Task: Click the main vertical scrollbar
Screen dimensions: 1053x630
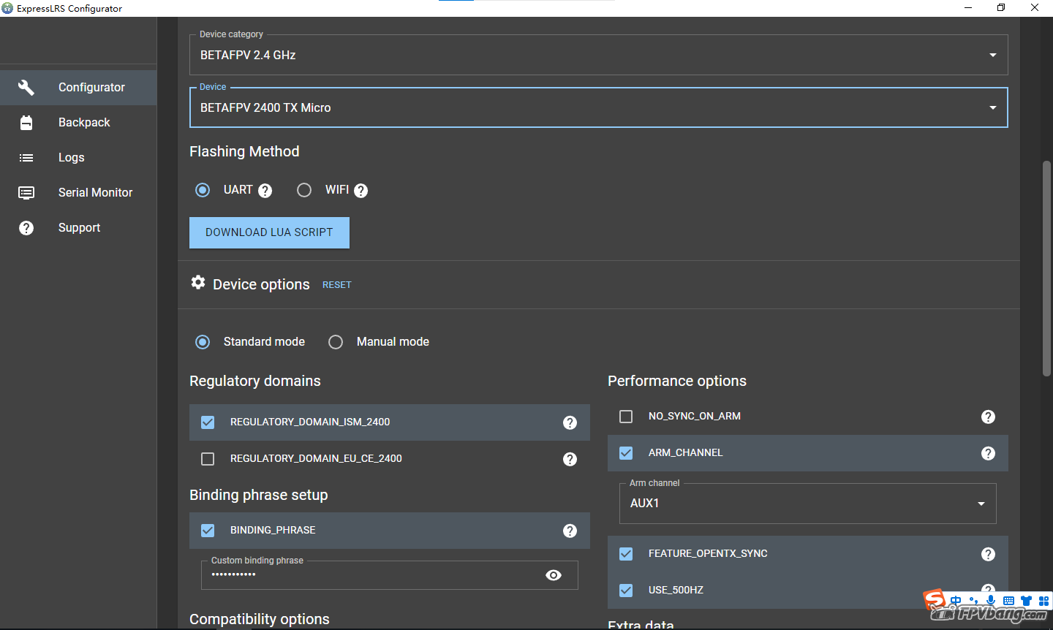Action: [1046, 269]
